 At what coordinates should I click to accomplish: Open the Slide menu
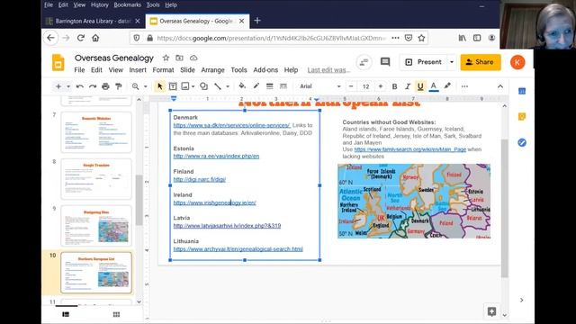(x=187, y=70)
